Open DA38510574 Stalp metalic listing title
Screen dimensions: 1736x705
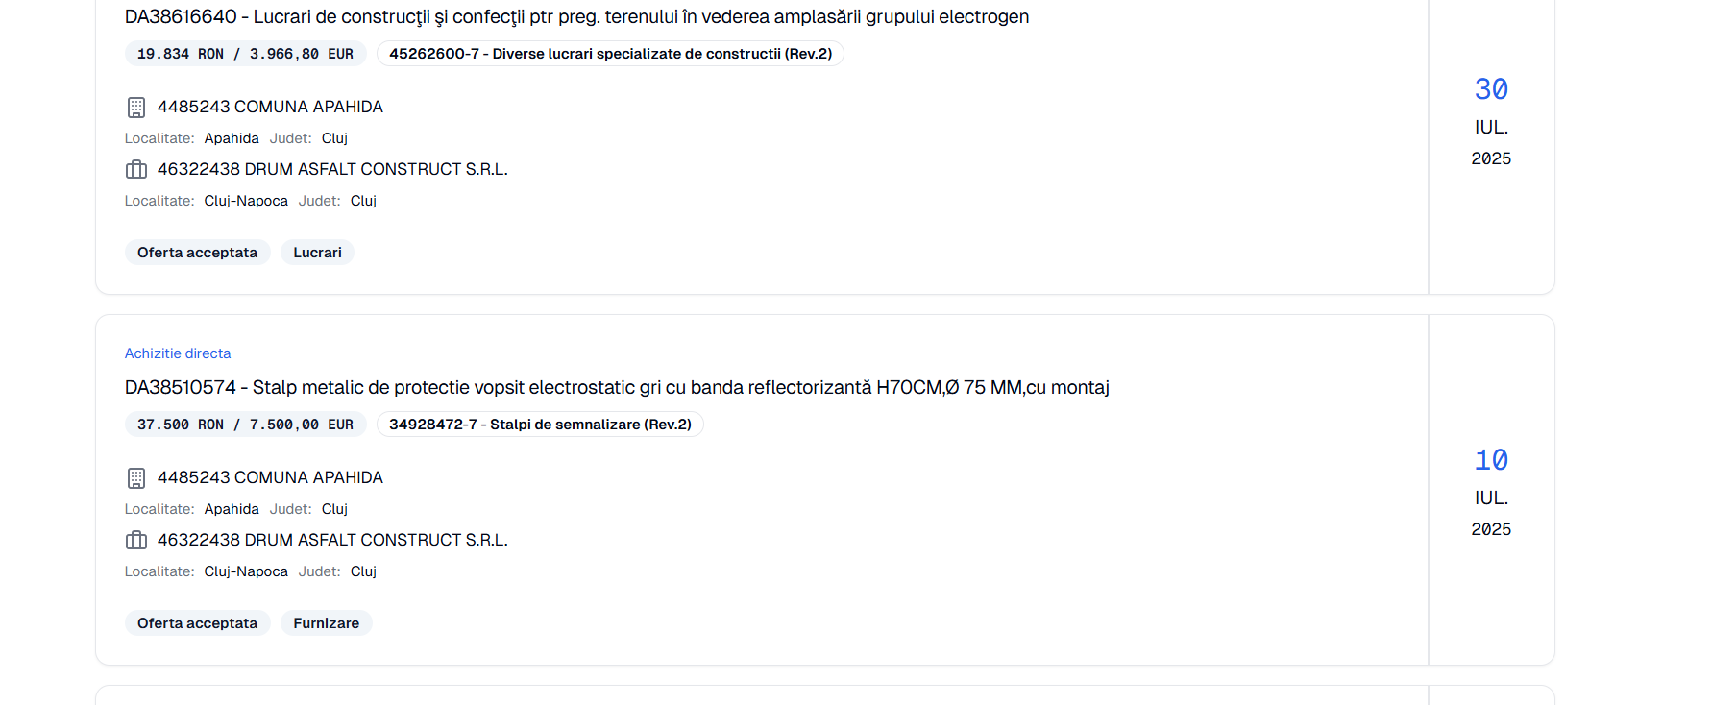(x=617, y=388)
